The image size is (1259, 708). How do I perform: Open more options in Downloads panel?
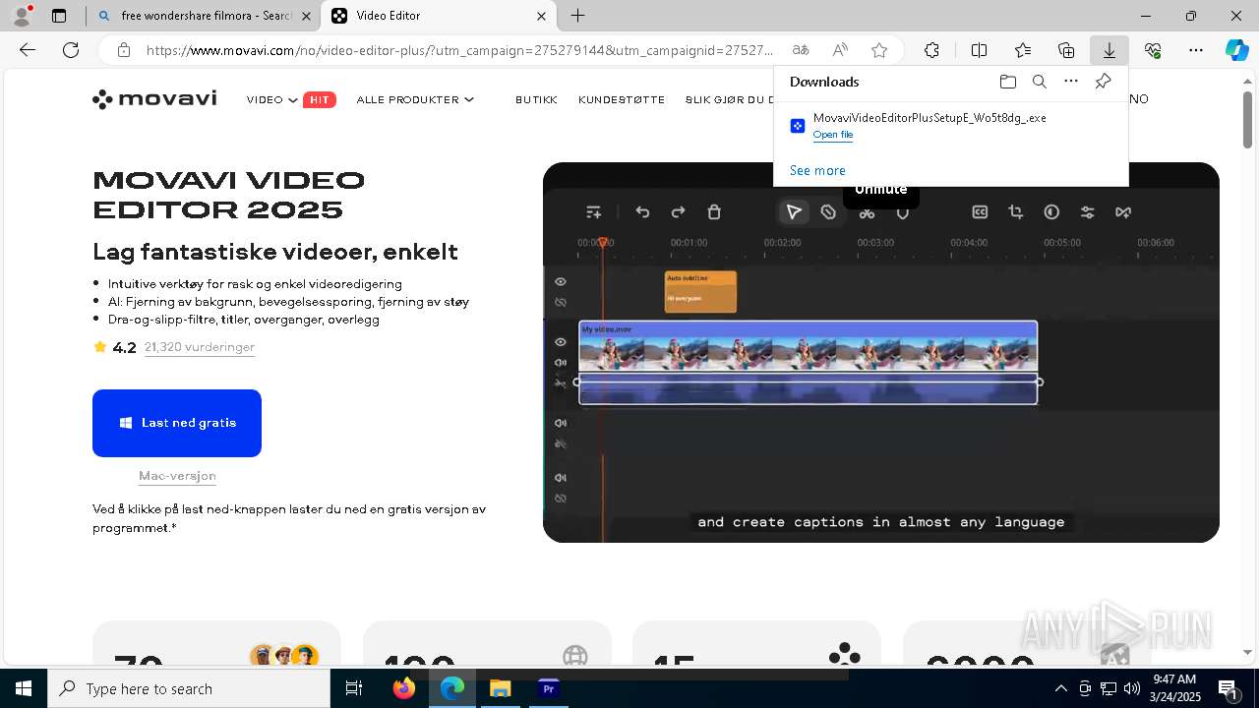tap(1071, 82)
